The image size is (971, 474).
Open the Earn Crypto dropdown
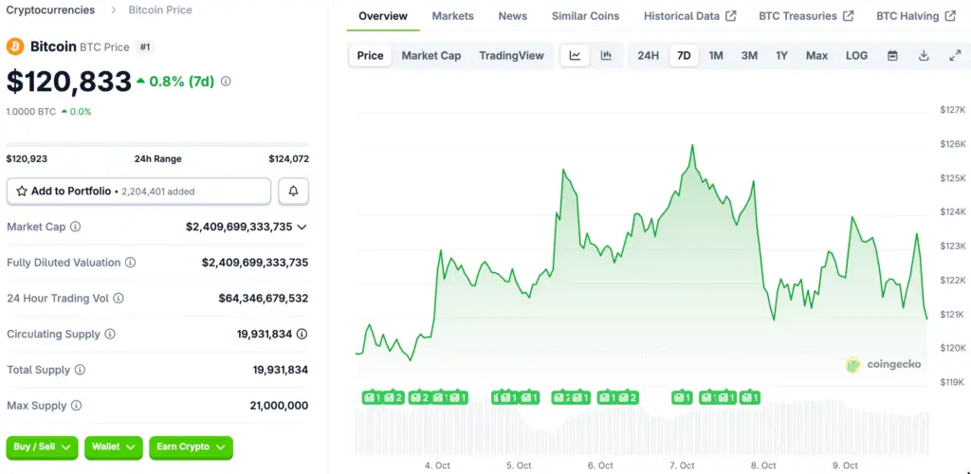[x=191, y=447]
